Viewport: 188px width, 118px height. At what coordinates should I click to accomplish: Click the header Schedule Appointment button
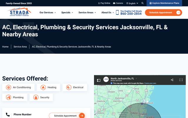(x=163, y=12)
